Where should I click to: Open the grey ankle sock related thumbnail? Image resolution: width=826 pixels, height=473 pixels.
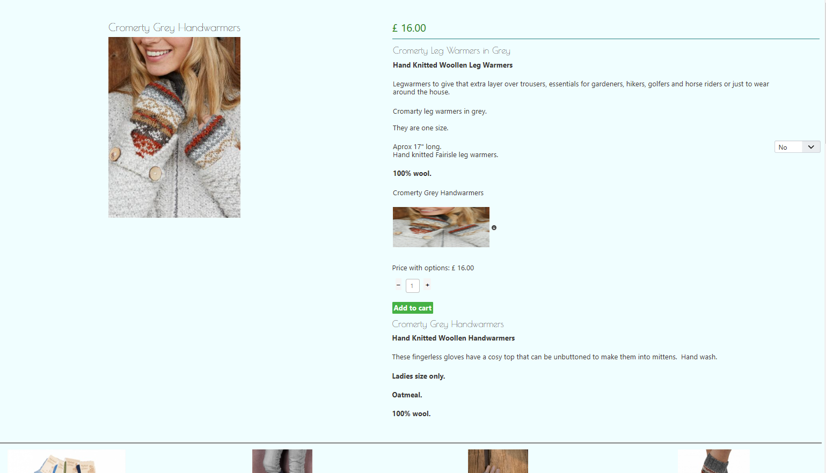pyautogui.click(x=714, y=461)
